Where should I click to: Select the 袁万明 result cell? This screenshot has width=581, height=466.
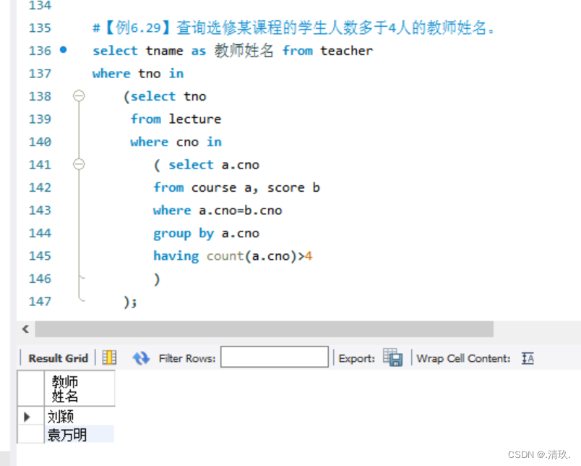(x=79, y=434)
